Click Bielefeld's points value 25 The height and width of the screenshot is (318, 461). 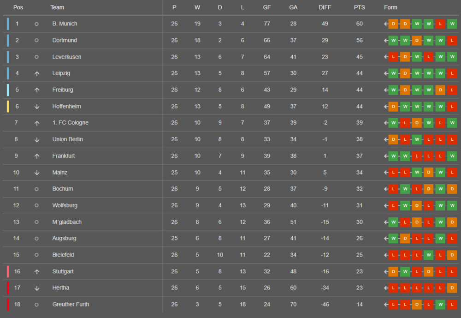tap(359, 255)
